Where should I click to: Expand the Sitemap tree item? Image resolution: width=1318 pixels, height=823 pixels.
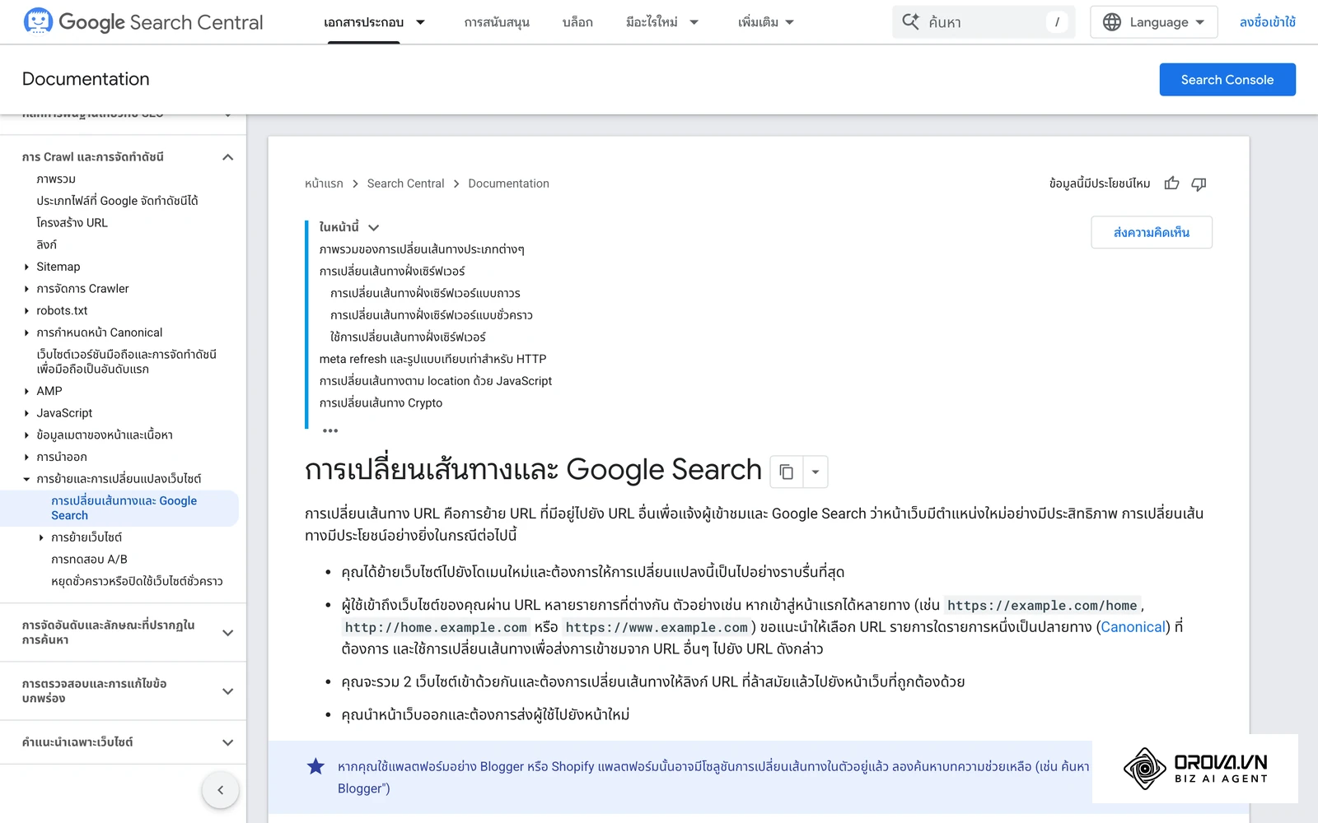coord(26,267)
